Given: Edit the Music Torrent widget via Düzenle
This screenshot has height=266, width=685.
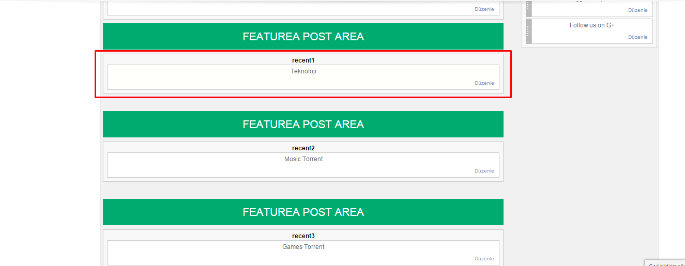Looking at the screenshot, I should click(484, 171).
